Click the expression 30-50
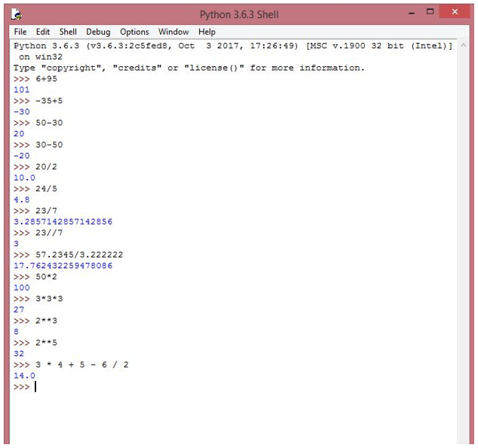 tap(49, 145)
